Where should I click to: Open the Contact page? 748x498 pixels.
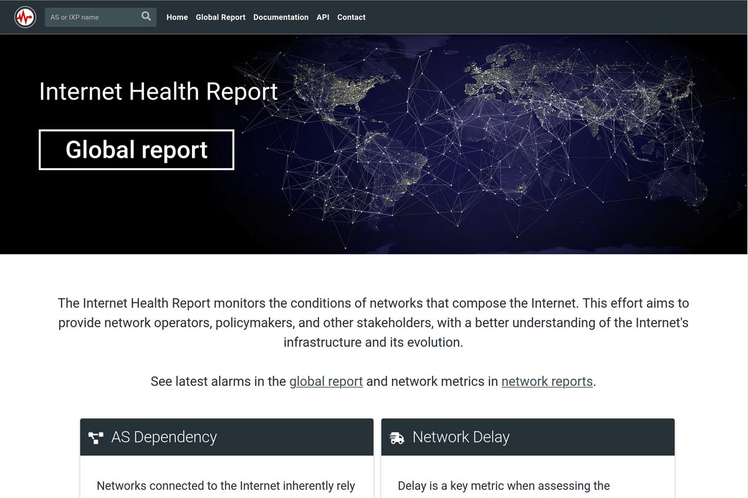tap(351, 17)
